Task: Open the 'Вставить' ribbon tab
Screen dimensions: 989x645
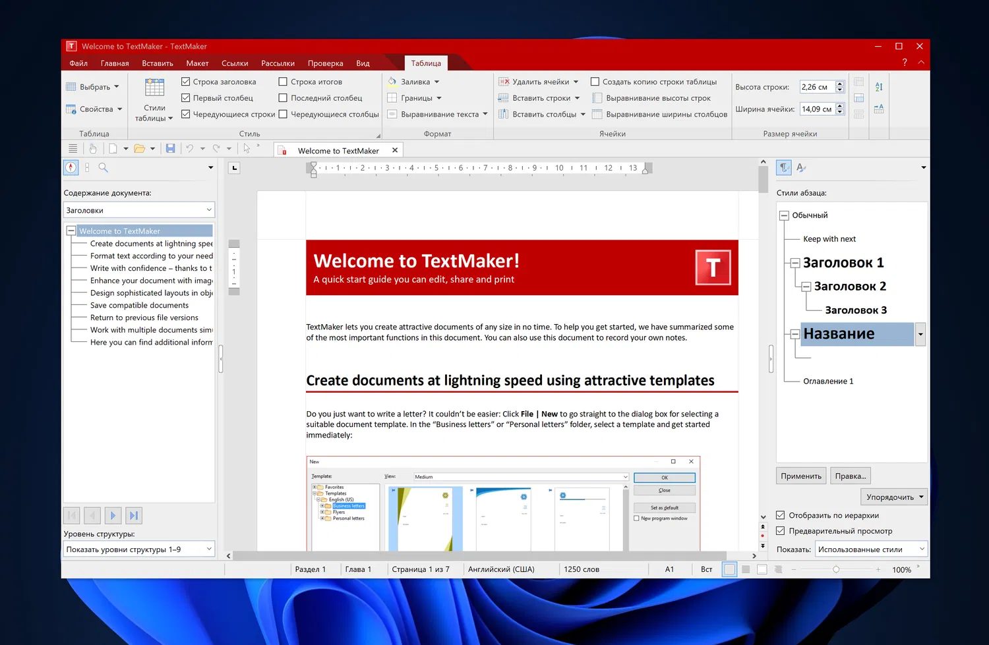Action: [x=157, y=63]
